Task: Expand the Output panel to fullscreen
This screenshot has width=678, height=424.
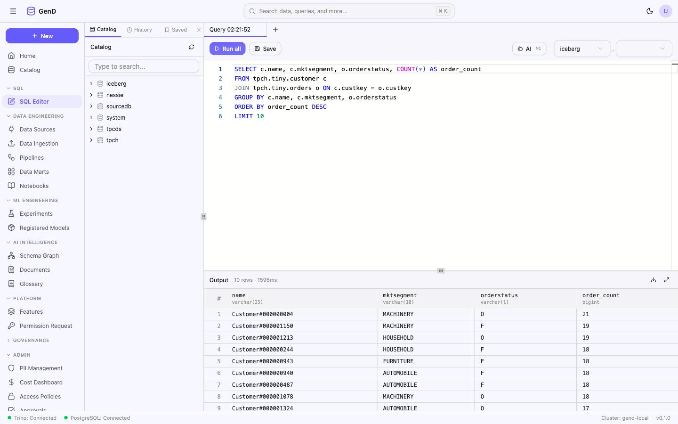Action: [x=667, y=280]
